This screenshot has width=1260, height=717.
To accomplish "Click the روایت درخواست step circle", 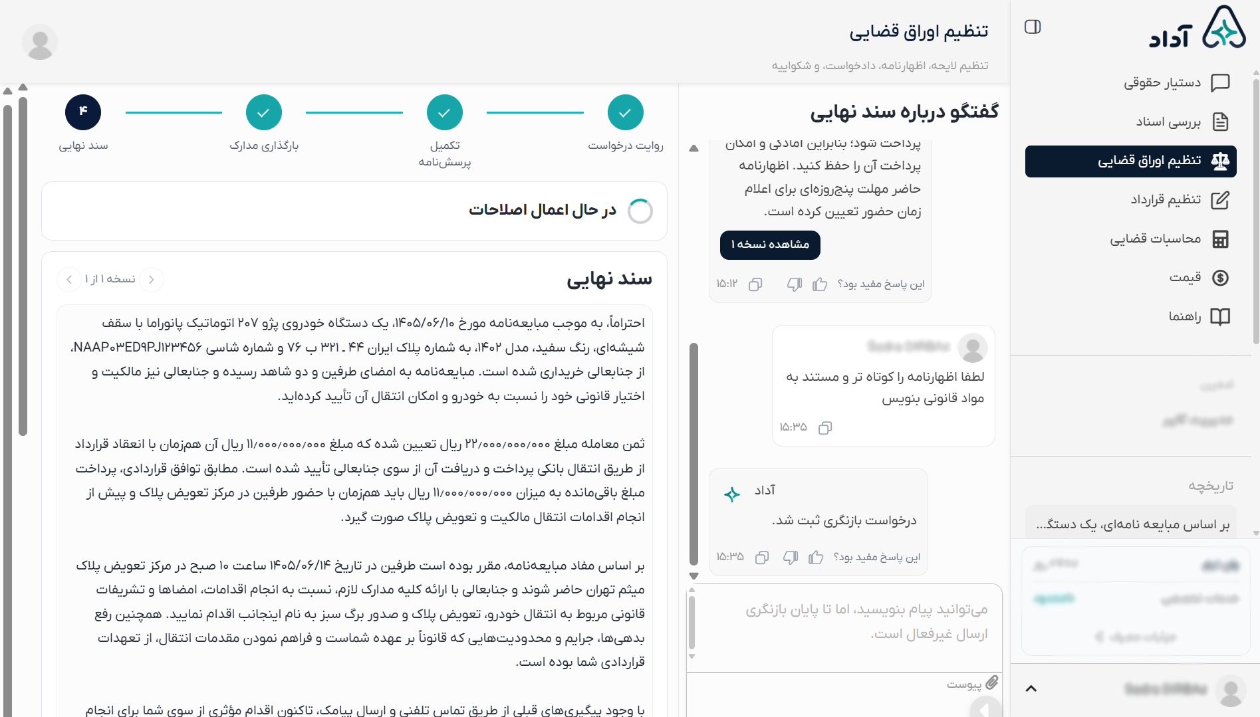I will point(626,113).
